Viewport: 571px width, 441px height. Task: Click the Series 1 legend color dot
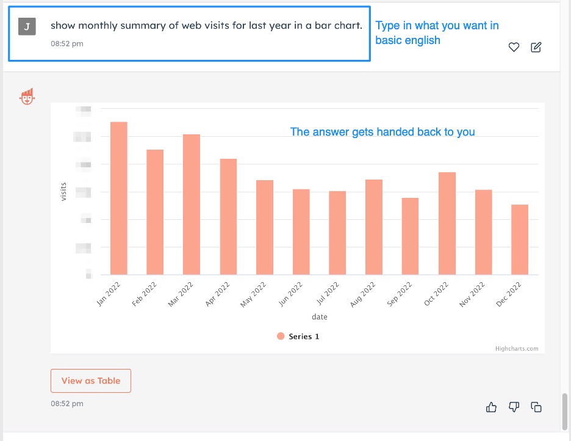(281, 337)
